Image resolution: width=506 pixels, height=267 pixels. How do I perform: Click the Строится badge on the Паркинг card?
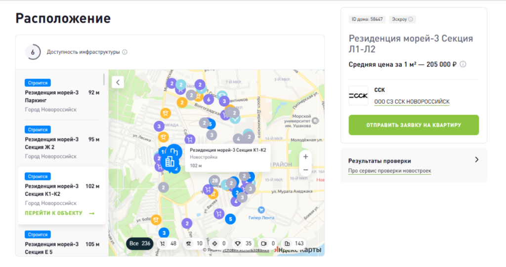tap(38, 83)
